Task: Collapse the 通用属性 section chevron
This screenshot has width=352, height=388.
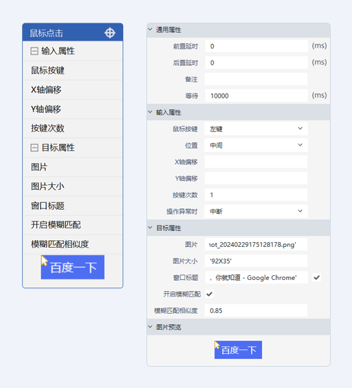Action: [x=150, y=29]
